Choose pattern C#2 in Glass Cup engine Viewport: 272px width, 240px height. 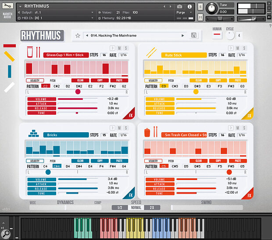[57, 86]
